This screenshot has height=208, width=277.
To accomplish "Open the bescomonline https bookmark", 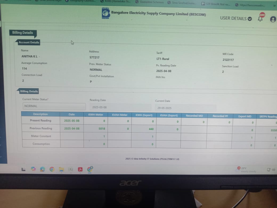I will pyautogui.click(x=250, y=5).
